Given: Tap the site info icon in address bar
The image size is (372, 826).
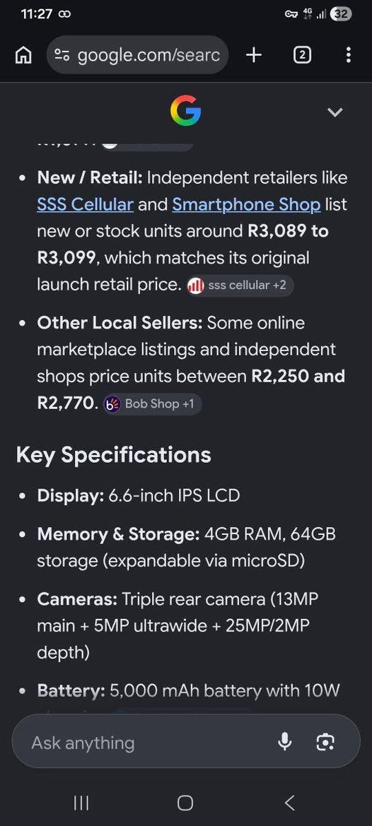Looking at the screenshot, I should tap(63, 55).
